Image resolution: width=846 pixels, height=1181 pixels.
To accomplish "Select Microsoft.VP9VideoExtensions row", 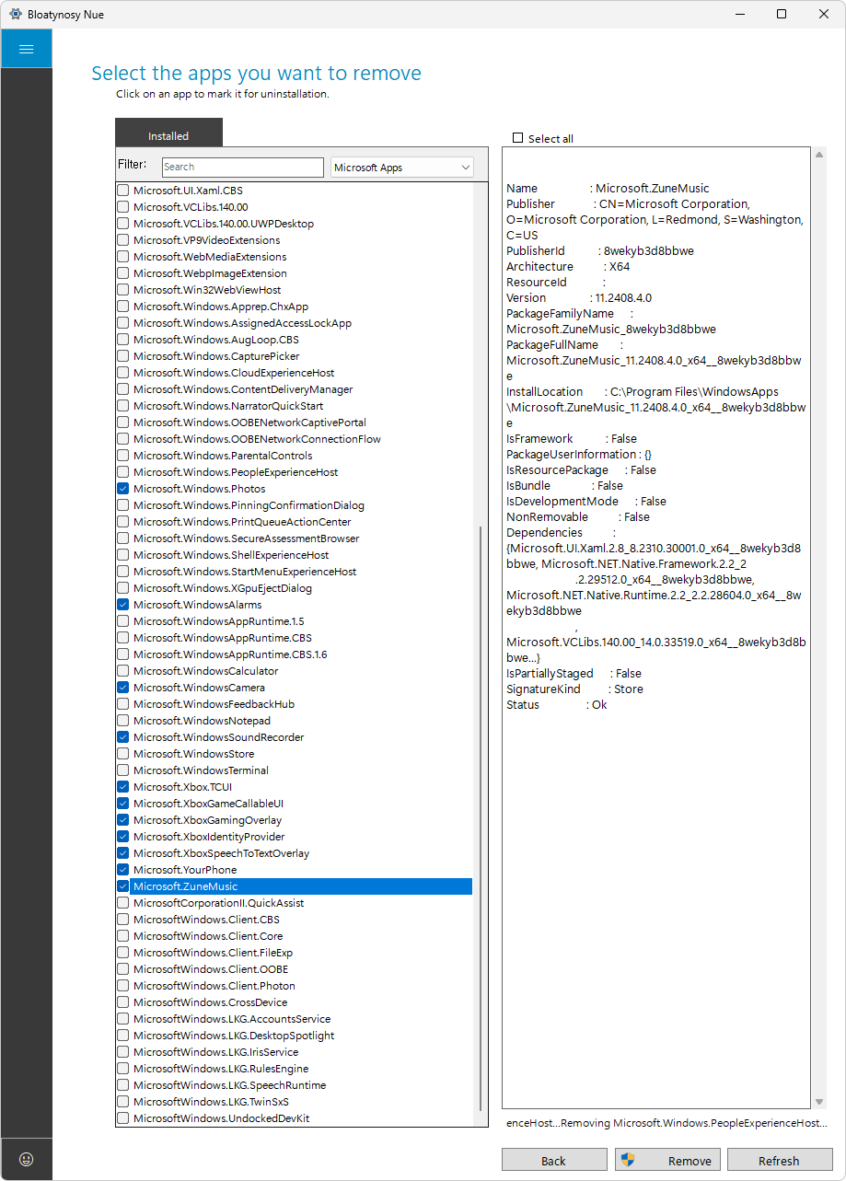I will pos(294,240).
